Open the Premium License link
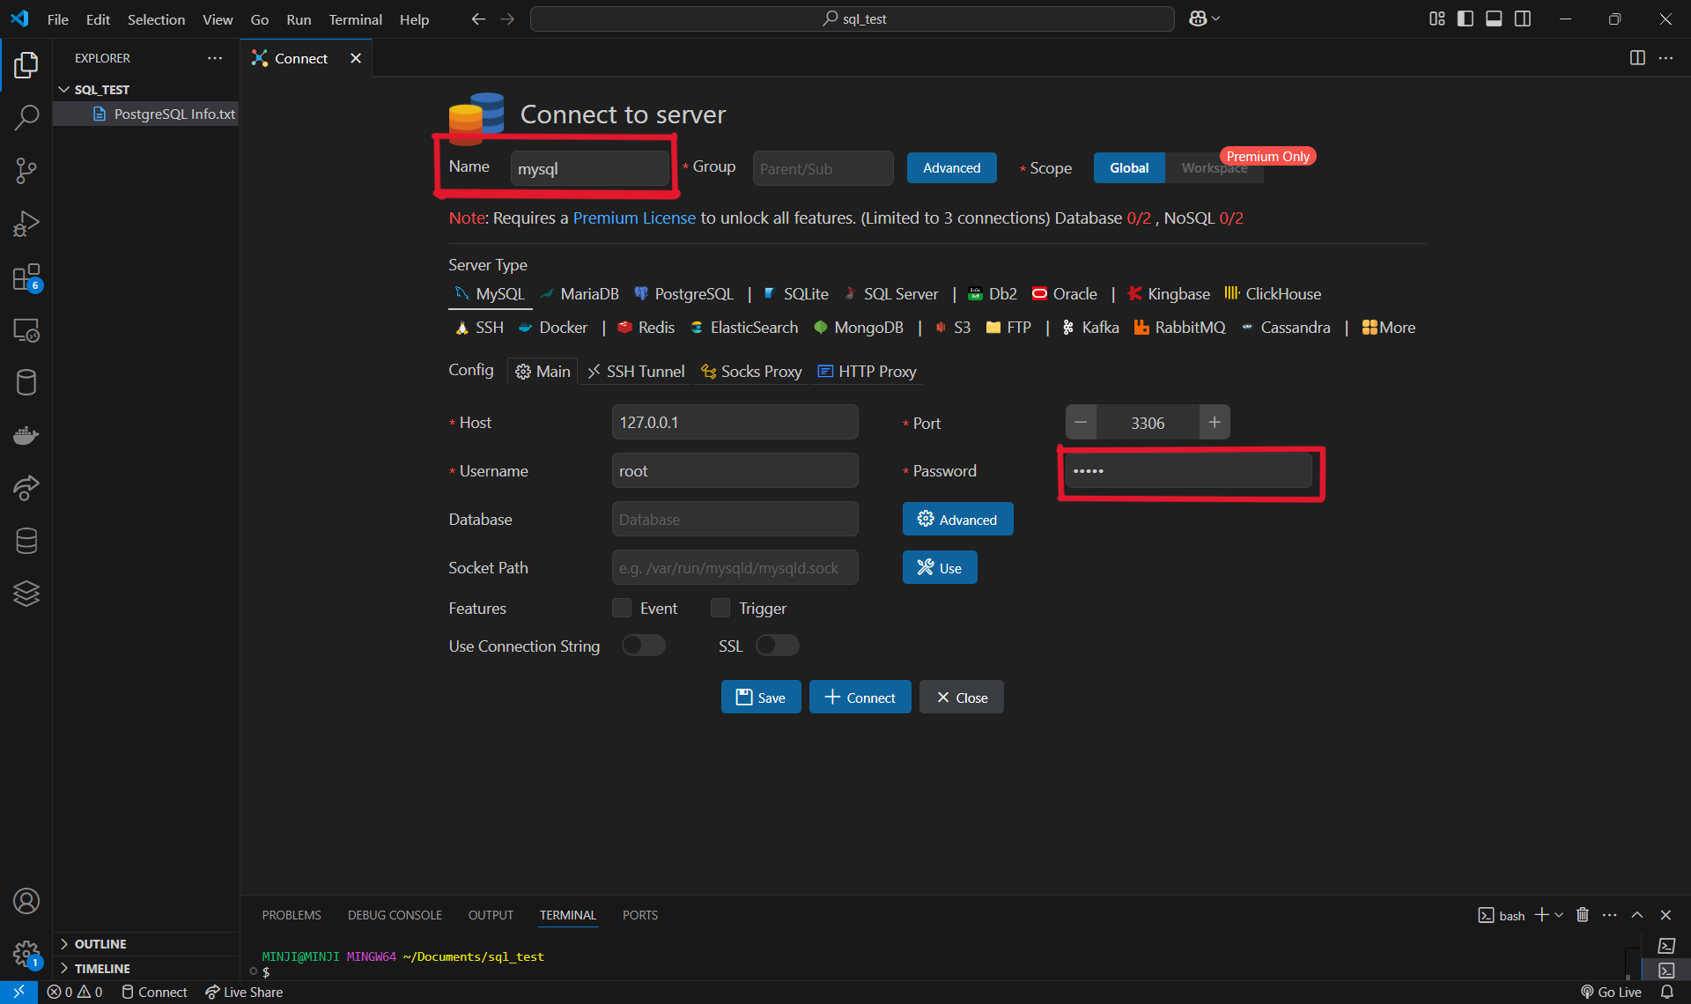Image resolution: width=1691 pixels, height=1004 pixels. (634, 218)
